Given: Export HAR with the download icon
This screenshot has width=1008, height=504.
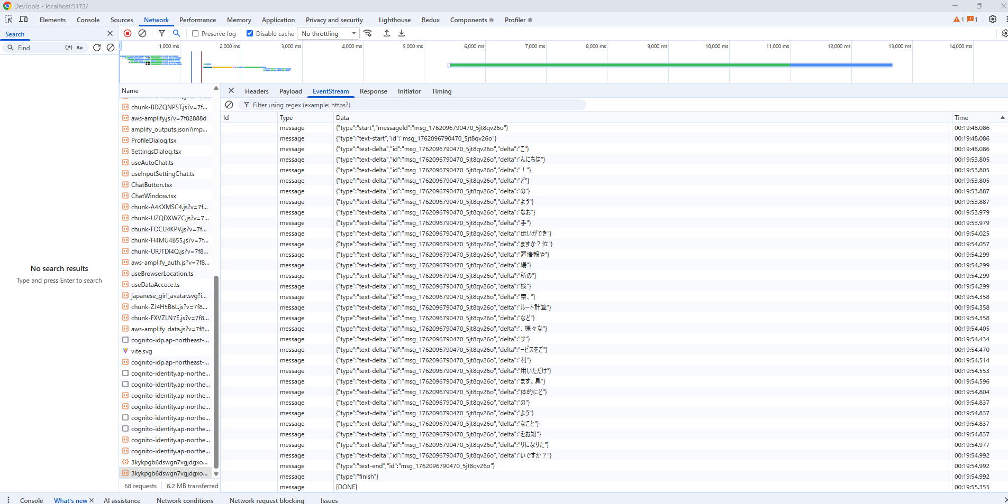Looking at the screenshot, I should 402,33.
